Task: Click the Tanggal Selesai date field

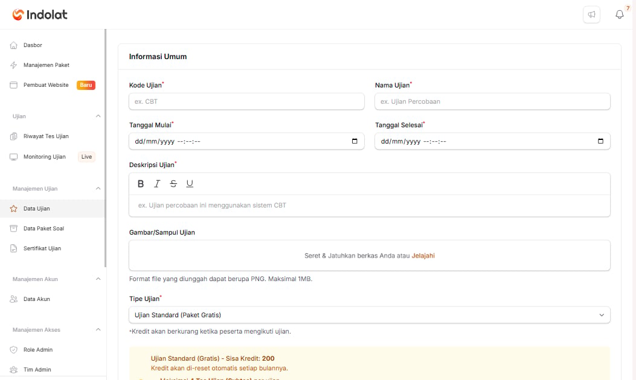Action: point(492,141)
